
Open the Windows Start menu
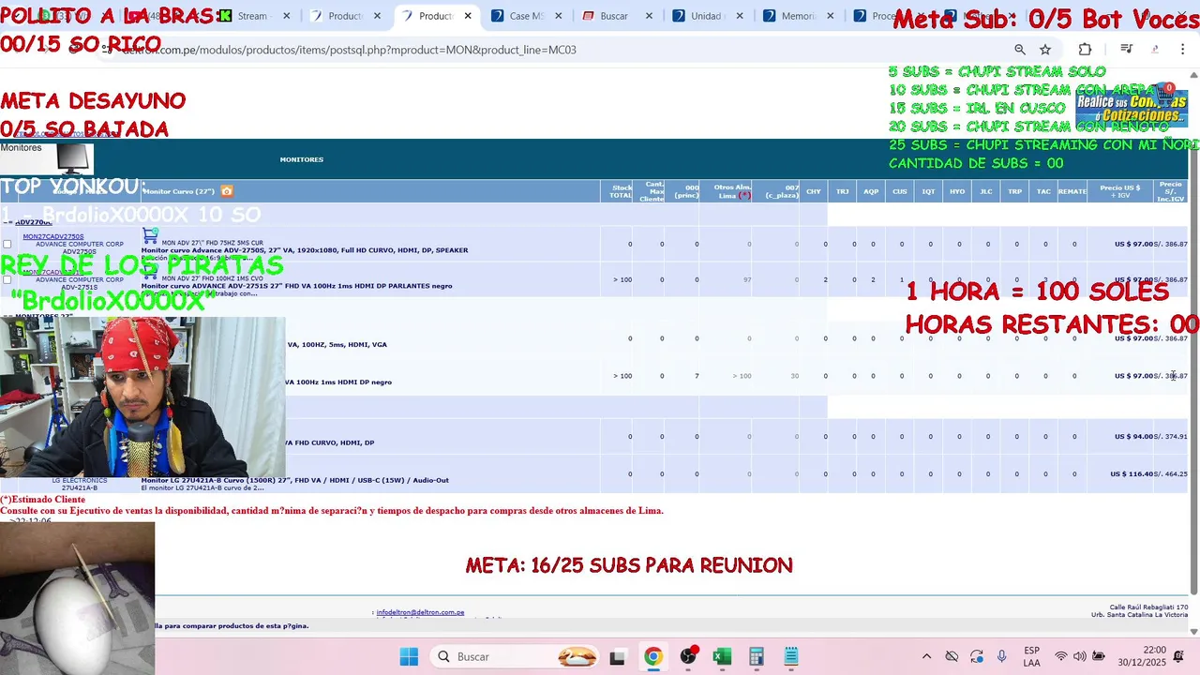(409, 657)
